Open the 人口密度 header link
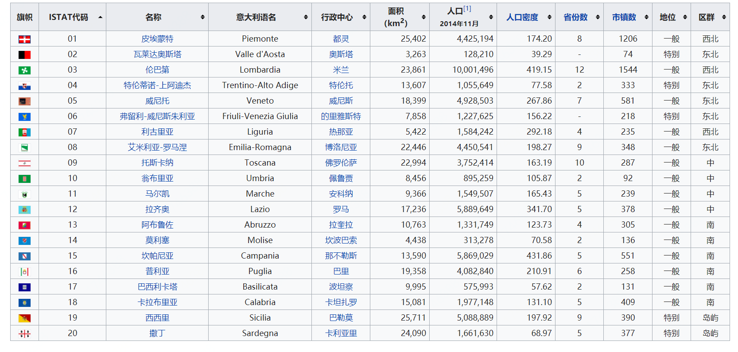Screen dimensions: 738x352 (x=522, y=17)
